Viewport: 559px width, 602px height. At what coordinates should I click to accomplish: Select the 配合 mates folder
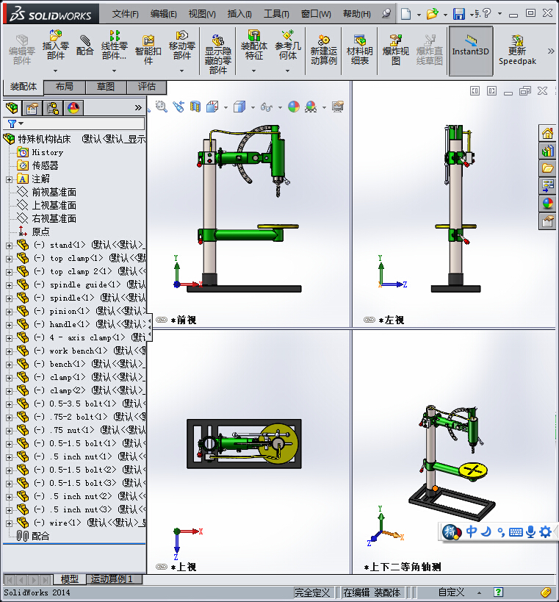[x=40, y=536]
